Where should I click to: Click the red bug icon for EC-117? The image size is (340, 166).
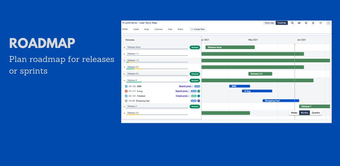(x=126, y=91)
